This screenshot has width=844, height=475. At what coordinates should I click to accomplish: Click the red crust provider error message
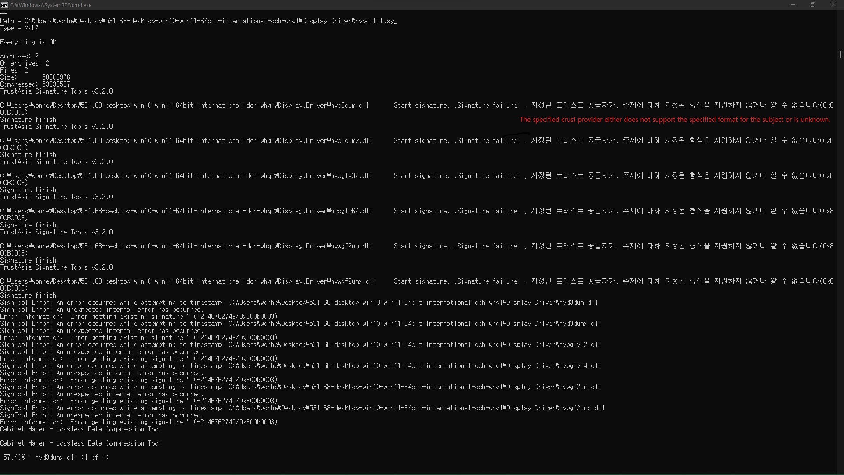674,119
